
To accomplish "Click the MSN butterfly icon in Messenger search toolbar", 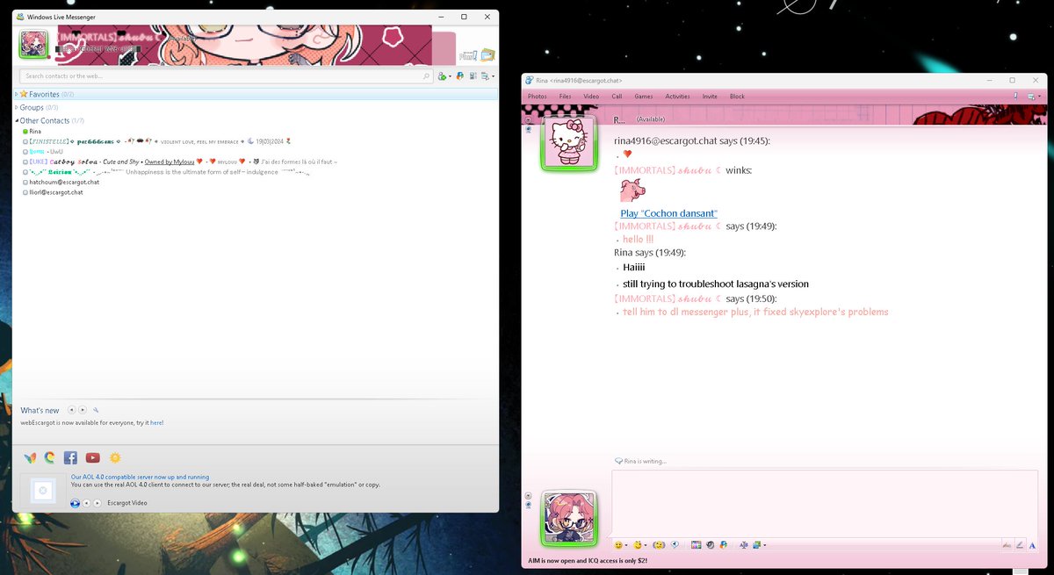I will 460,76.
